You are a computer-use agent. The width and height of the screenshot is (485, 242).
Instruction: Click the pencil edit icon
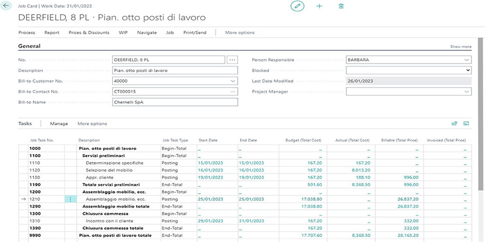pos(297,6)
